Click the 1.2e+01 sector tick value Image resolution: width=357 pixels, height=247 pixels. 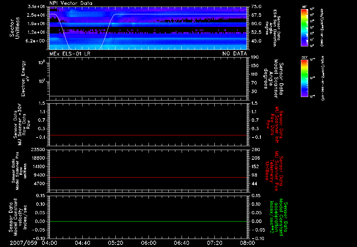[x=36, y=32]
